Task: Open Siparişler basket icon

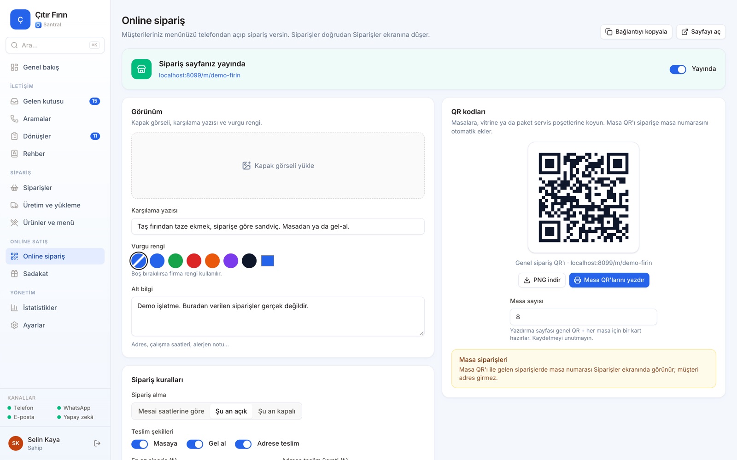Action: [14, 188]
